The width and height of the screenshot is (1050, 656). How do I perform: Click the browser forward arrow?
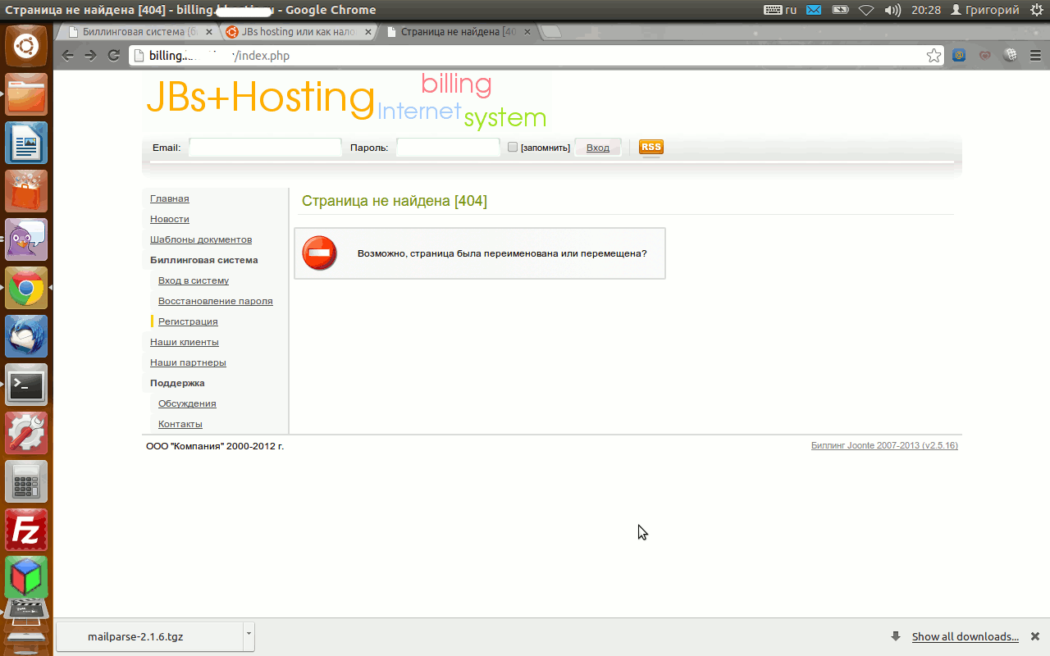pos(91,56)
